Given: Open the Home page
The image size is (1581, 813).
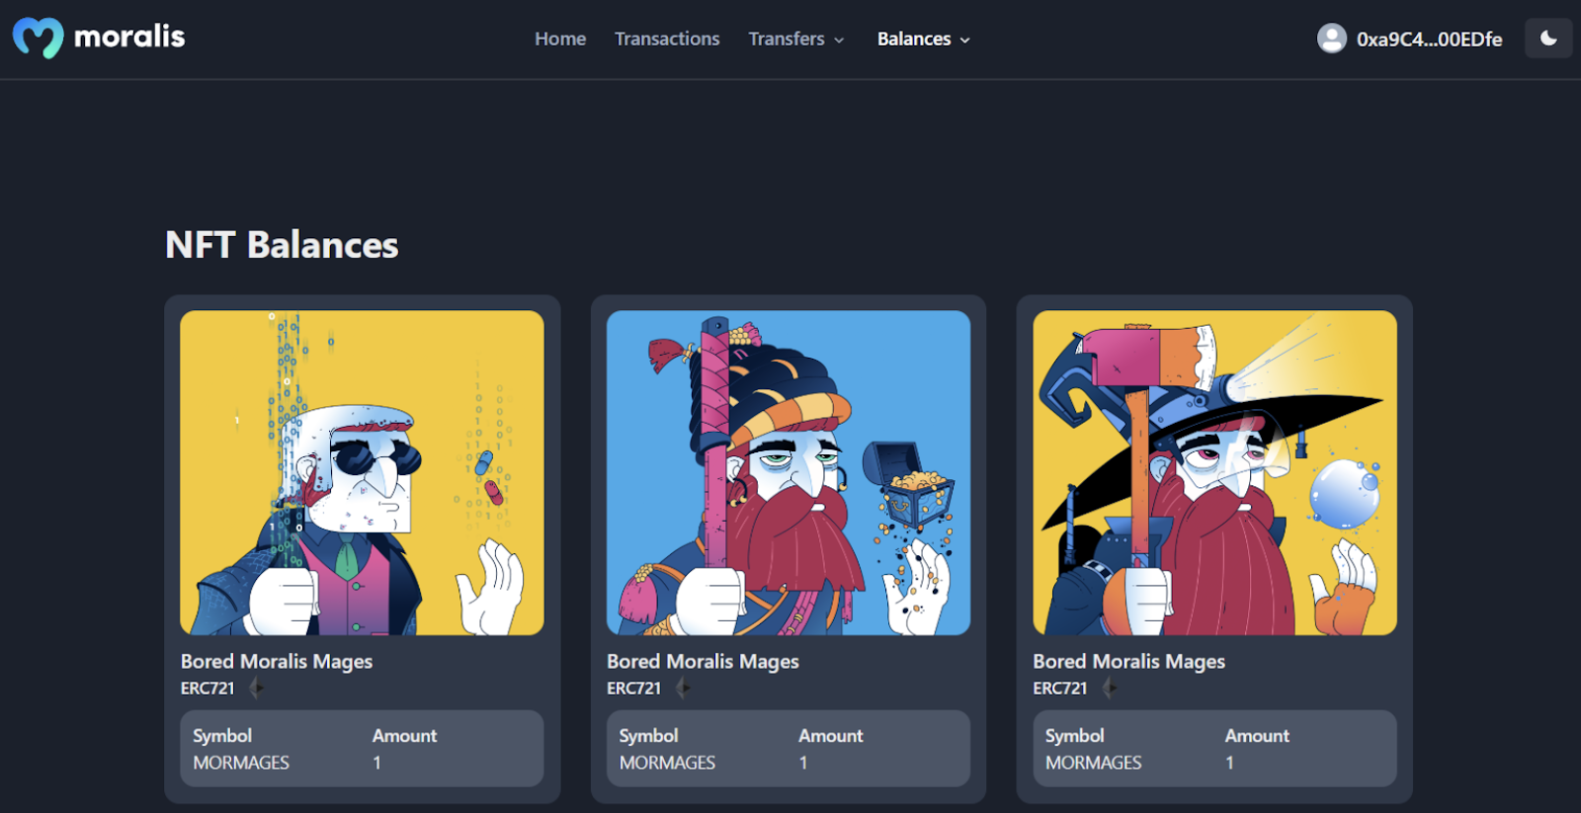Looking at the screenshot, I should point(560,39).
